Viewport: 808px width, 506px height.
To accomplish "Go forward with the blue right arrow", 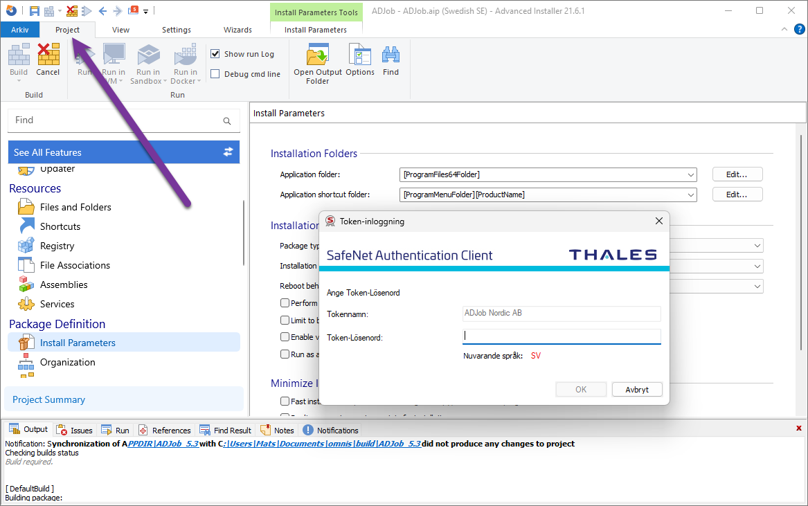I will pos(118,11).
